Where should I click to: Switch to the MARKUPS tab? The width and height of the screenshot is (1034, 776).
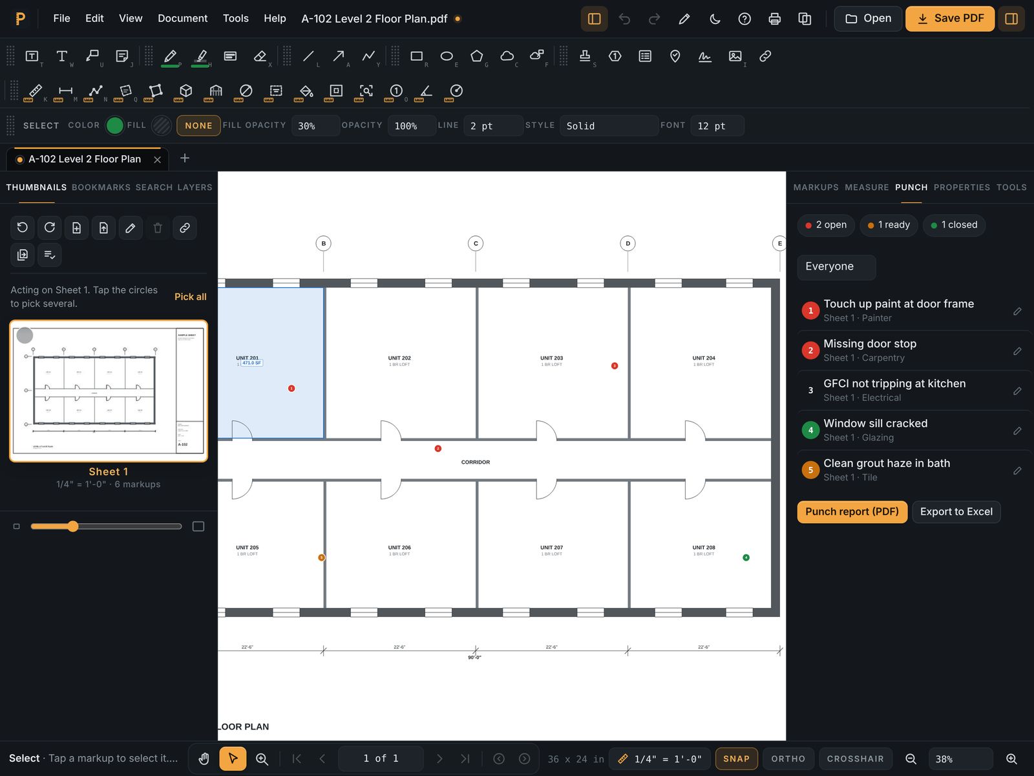tap(816, 188)
